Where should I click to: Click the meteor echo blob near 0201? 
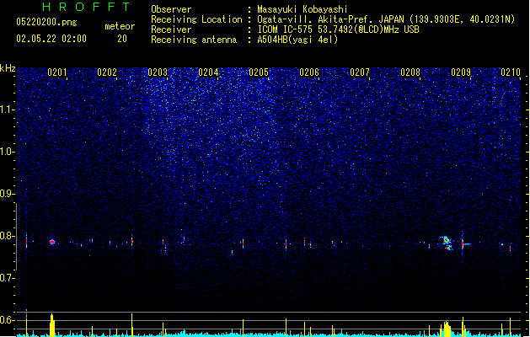pyautogui.click(x=52, y=242)
